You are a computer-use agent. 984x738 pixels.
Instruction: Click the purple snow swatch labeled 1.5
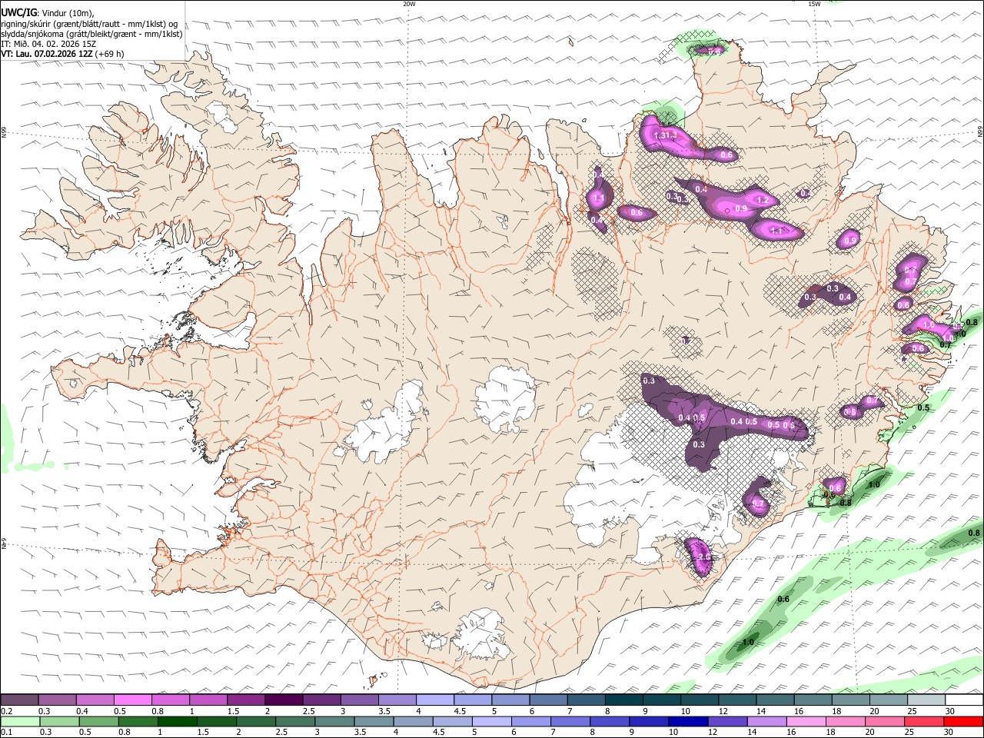pyautogui.click(x=246, y=700)
